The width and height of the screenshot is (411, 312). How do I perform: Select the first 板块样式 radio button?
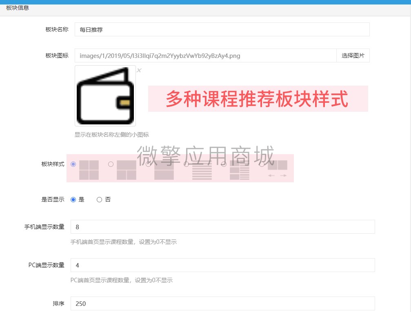tap(73, 164)
